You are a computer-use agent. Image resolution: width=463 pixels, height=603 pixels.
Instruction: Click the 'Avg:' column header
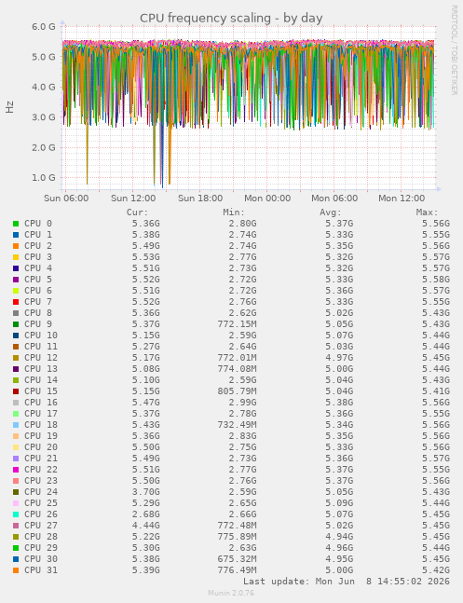pos(331,212)
